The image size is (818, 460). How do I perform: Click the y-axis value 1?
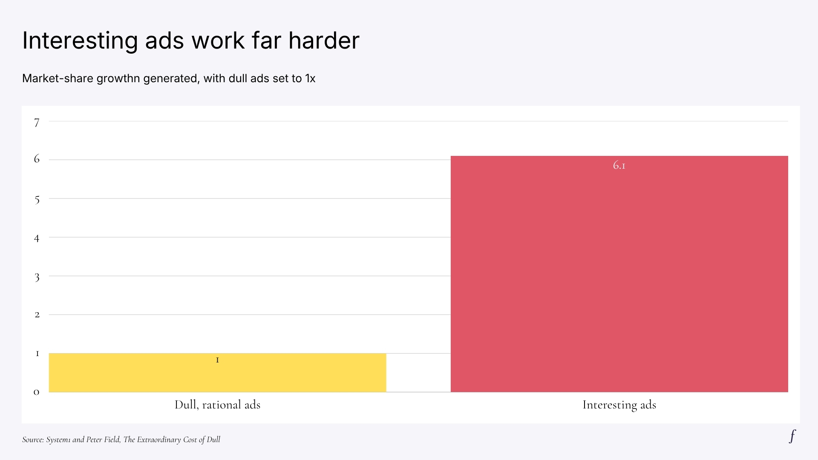37,354
